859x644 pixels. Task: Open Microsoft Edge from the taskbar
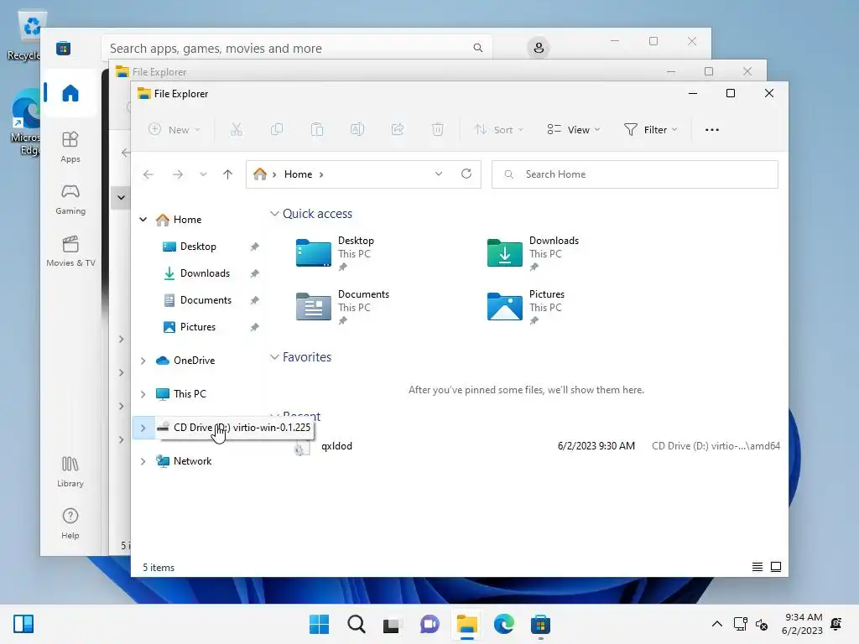pyautogui.click(x=503, y=624)
